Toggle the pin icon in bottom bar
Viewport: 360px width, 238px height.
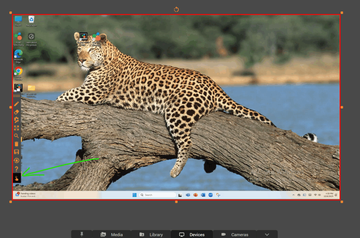[82, 234]
